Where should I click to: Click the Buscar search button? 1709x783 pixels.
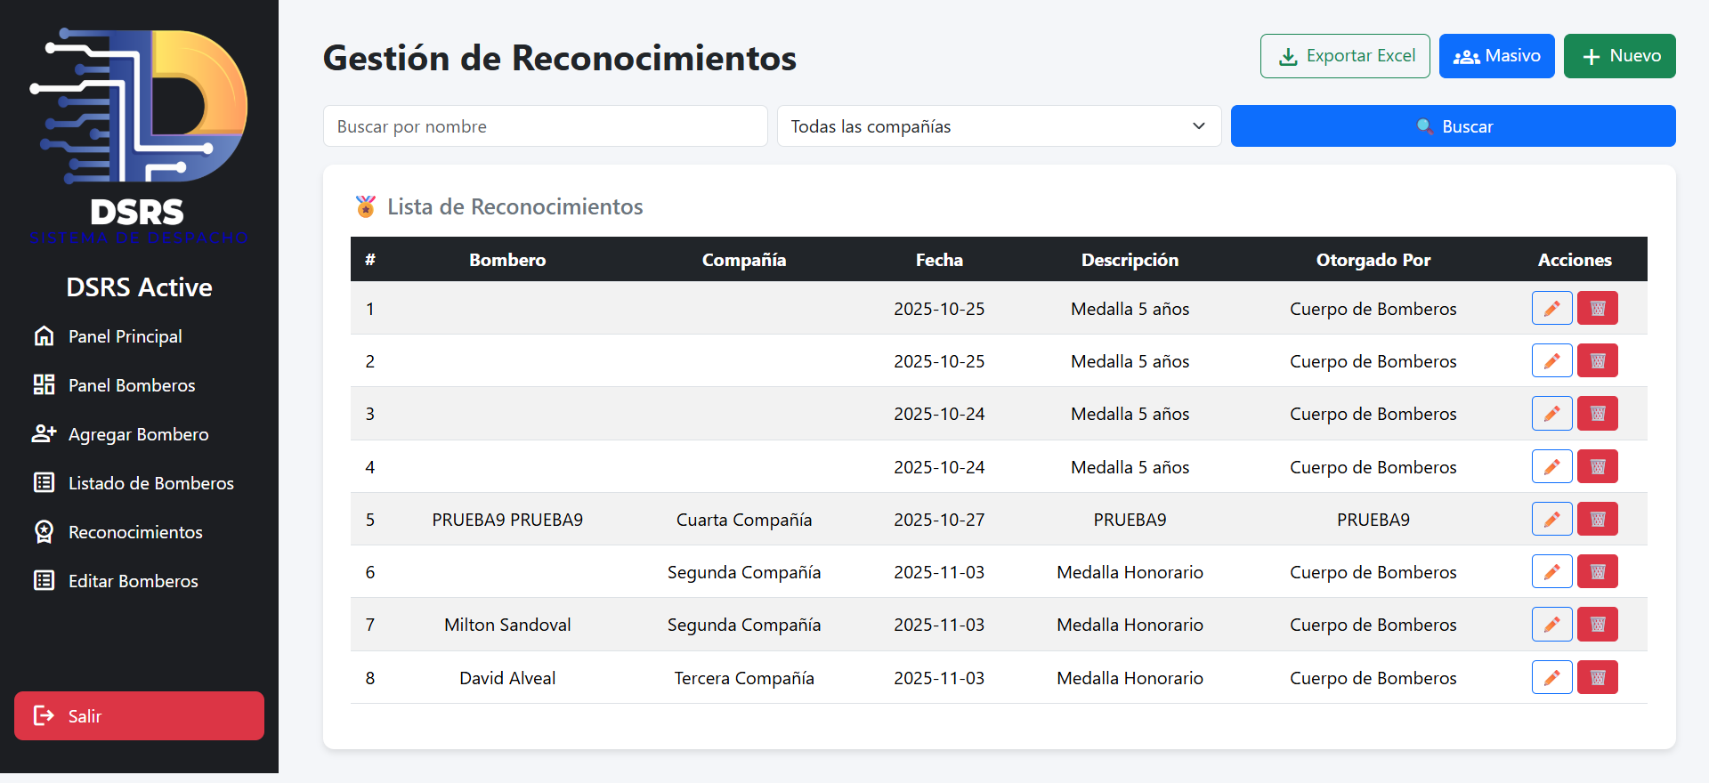[x=1453, y=126]
